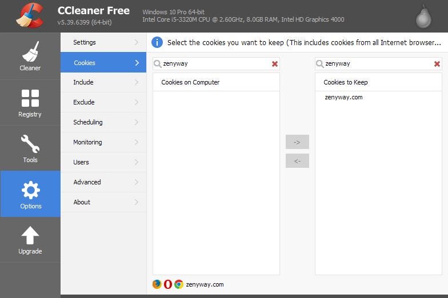
Task: Open the Advanced options page
Action: (103, 182)
